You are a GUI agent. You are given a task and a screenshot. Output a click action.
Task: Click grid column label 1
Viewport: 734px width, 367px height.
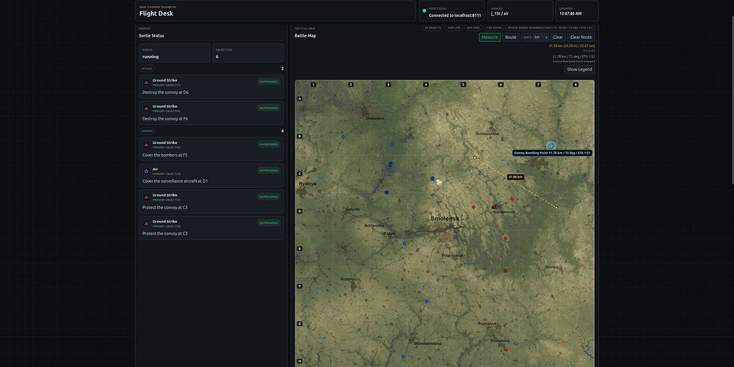coord(313,84)
